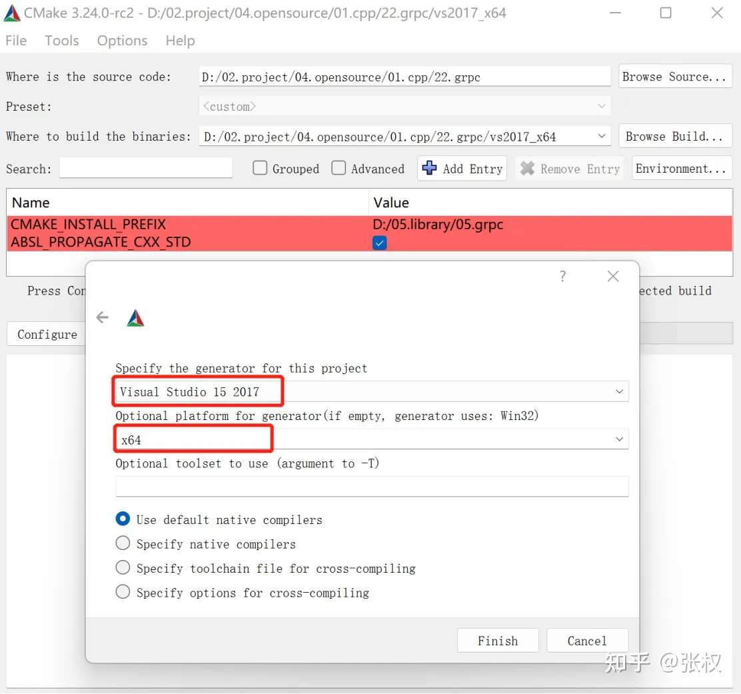
Task: Maximize the CMake window
Action: pos(665,13)
